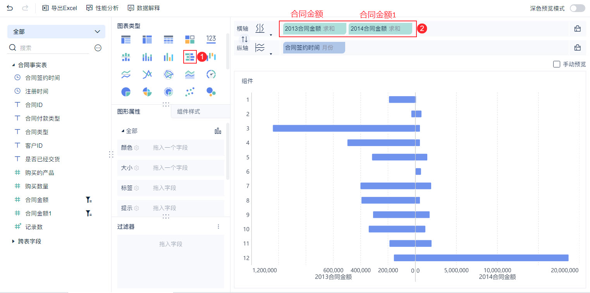590x293 pixels.
Task: Choose the pie chart type
Action: [x=126, y=92]
